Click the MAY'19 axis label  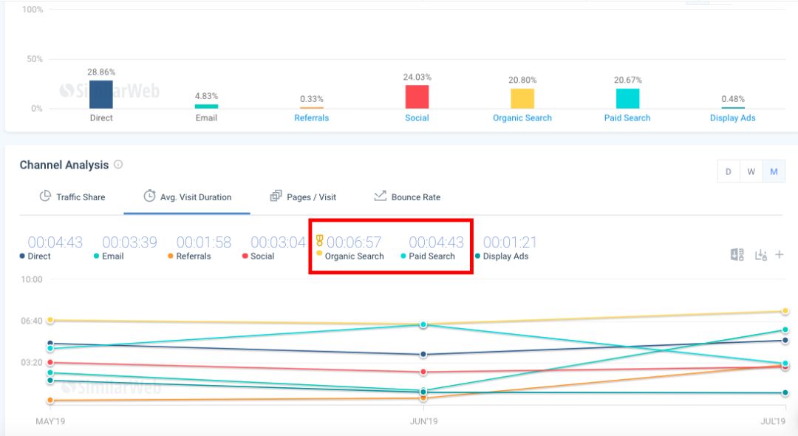tap(50, 421)
